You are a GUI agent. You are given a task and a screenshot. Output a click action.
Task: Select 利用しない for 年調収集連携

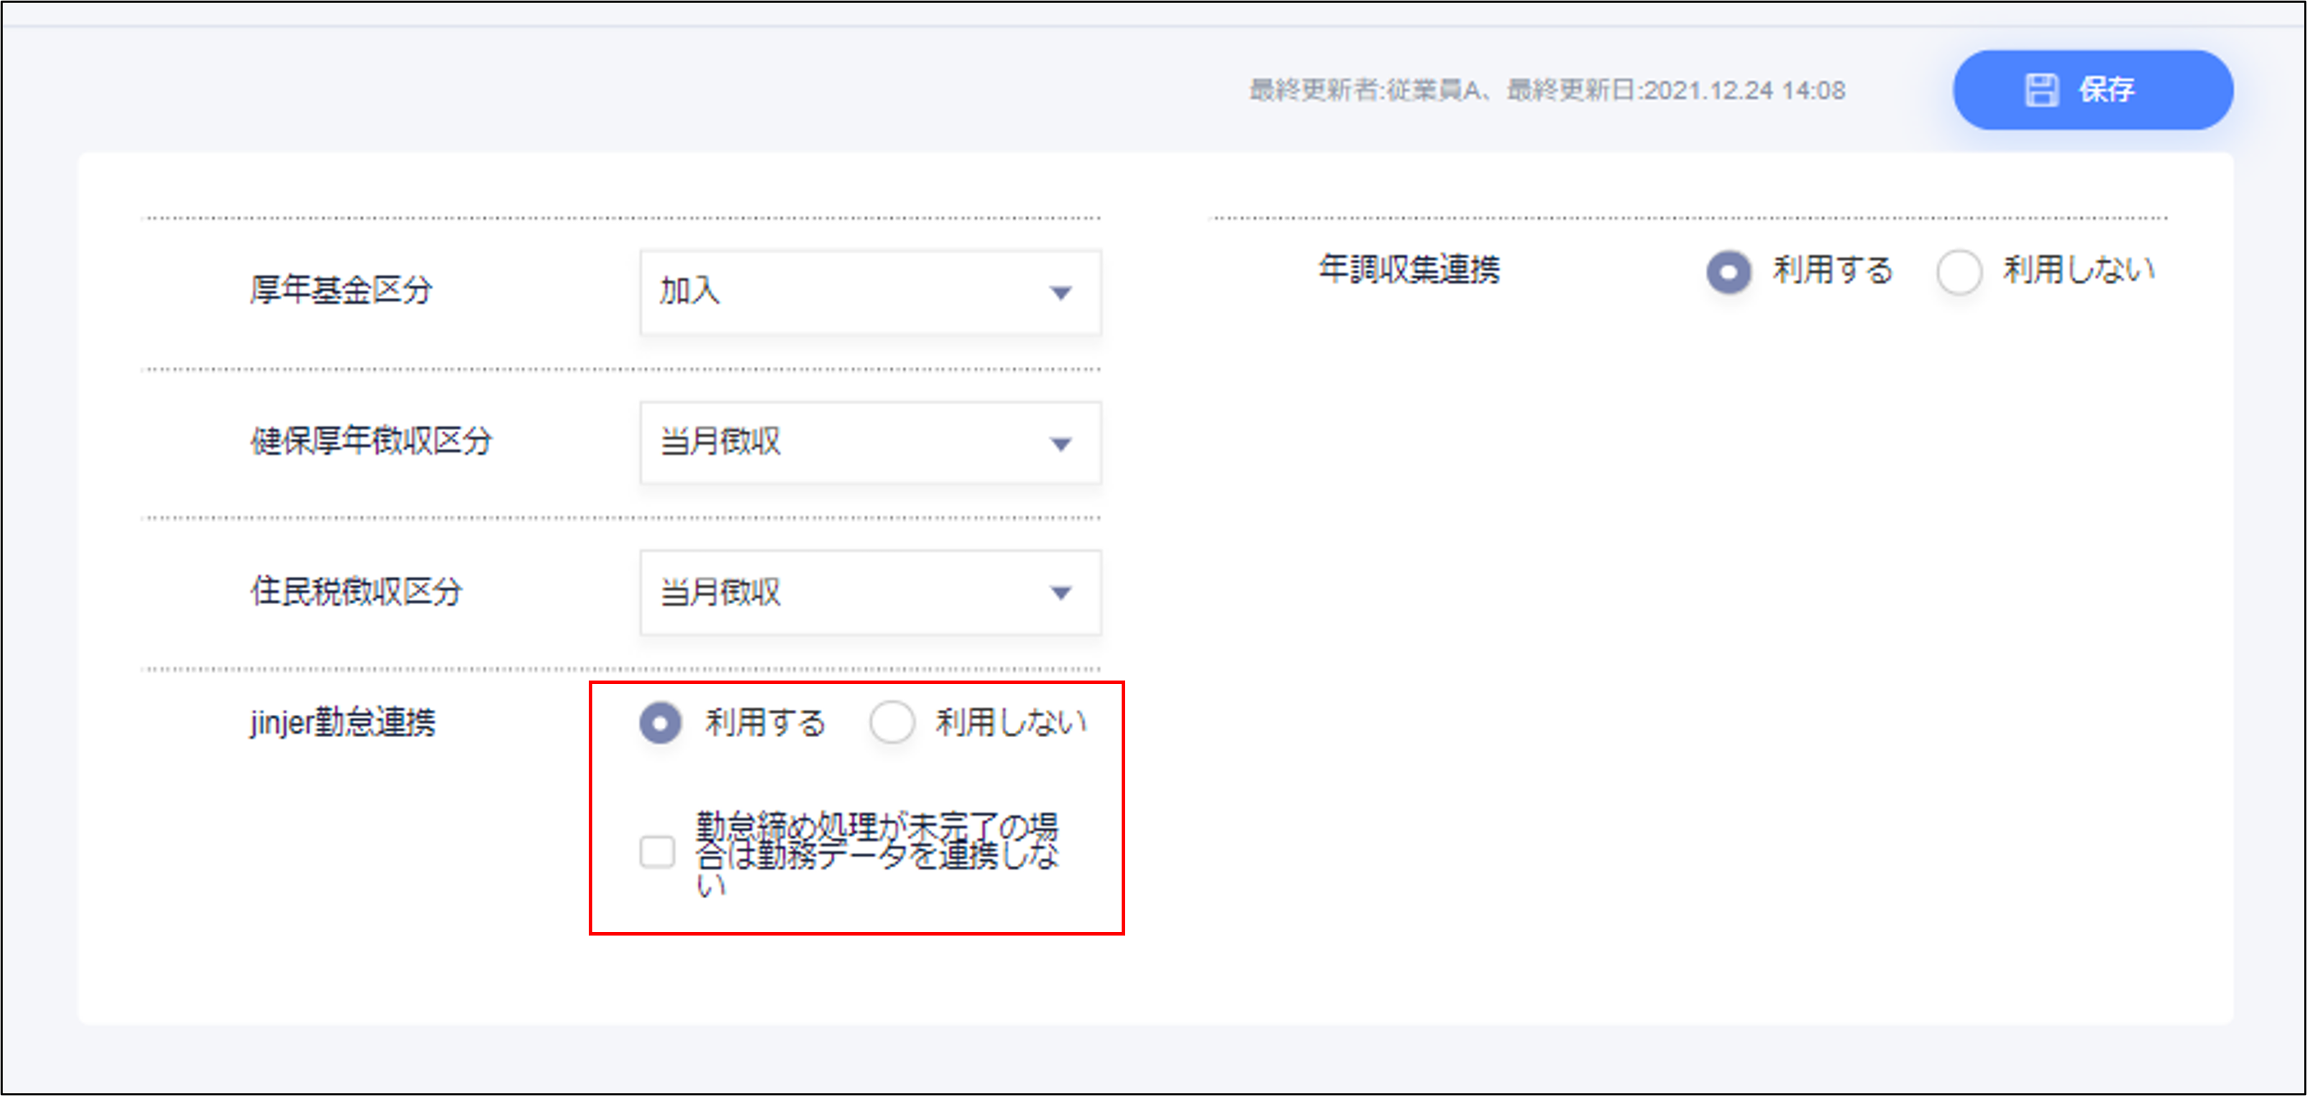pos(1959,271)
